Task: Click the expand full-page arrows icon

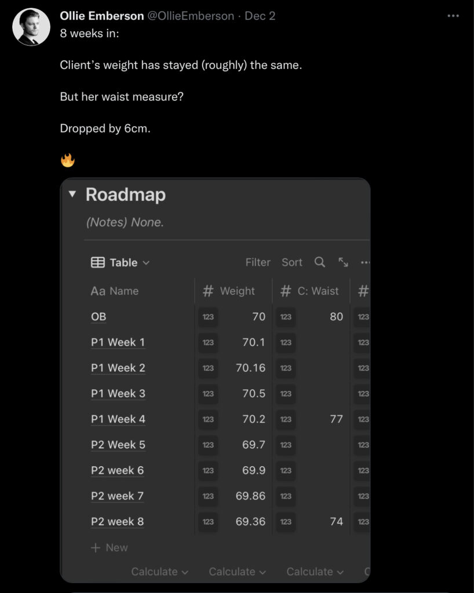Action: pos(343,262)
